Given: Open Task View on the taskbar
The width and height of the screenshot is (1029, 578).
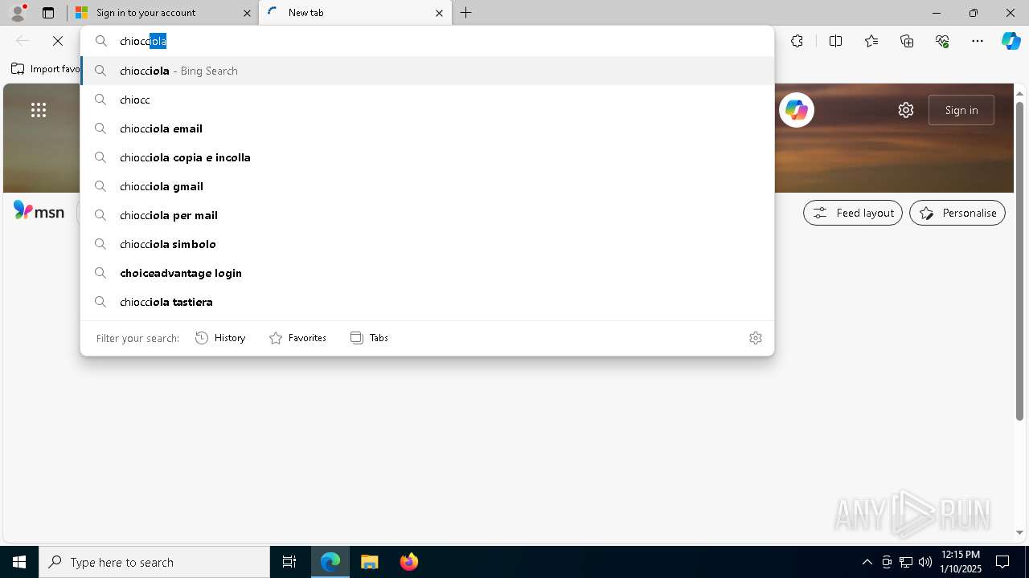Looking at the screenshot, I should coord(289,562).
